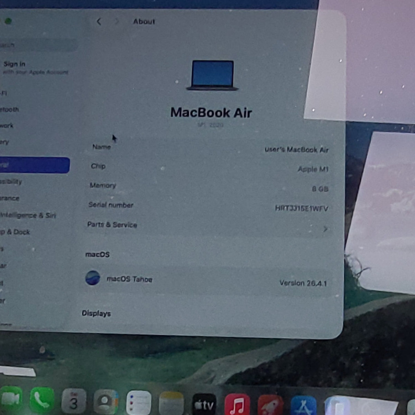Click the "Name" row label
The height and width of the screenshot is (415, 415).
click(x=101, y=147)
